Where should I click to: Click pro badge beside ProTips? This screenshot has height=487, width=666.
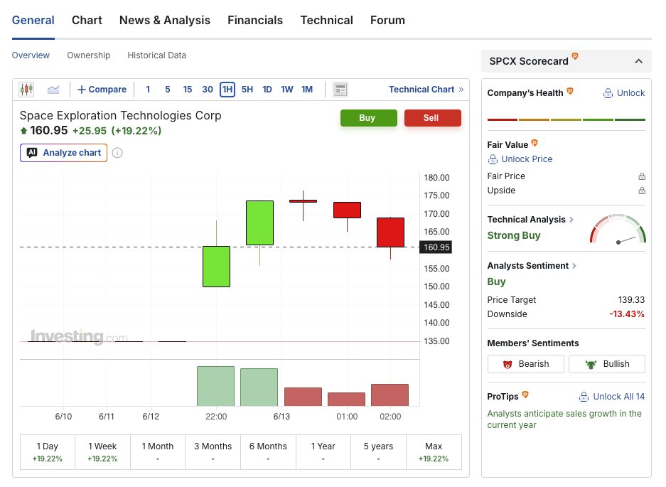(525, 395)
